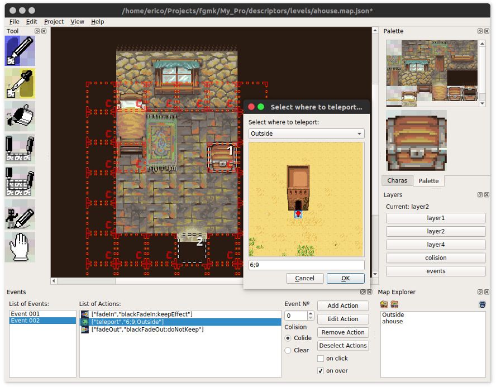The image size is (496, 387).
Task: Choose the Paint Bucket fill tool
Action: point(20,116)
